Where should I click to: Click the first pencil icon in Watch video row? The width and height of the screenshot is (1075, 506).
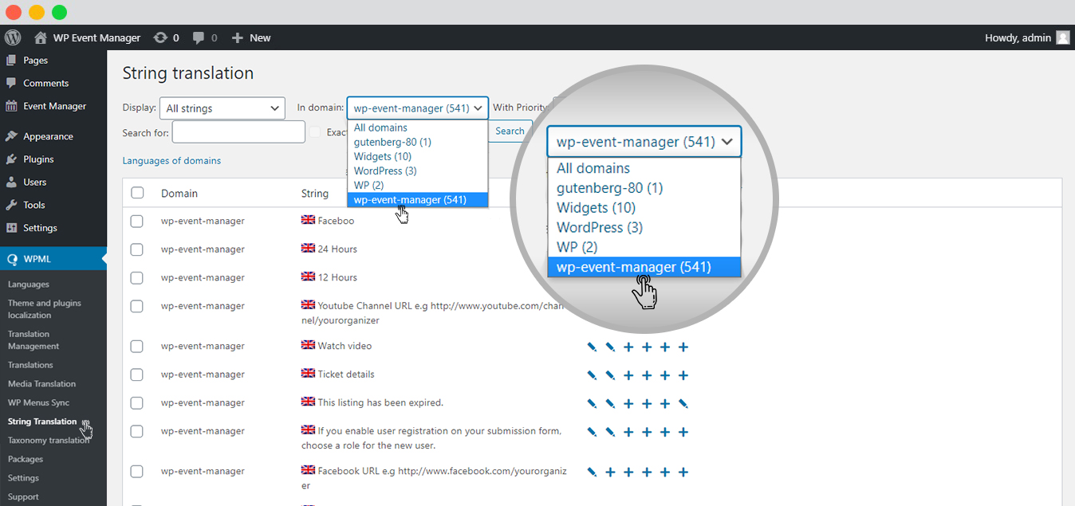click(592, 347)
